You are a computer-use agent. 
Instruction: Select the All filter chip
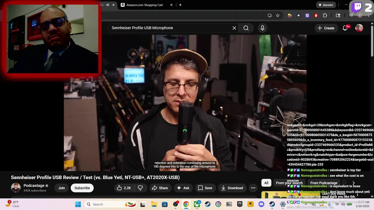click(266, 183)
